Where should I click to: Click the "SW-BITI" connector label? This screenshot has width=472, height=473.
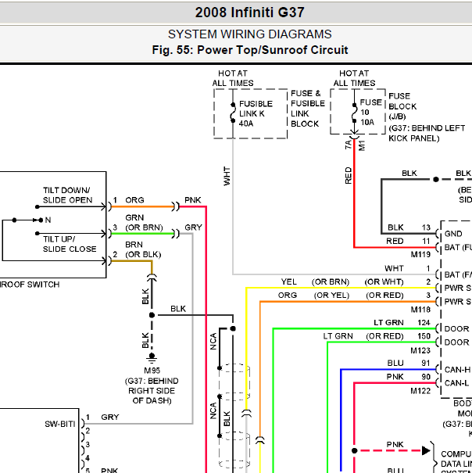click(x=59, y=424)
